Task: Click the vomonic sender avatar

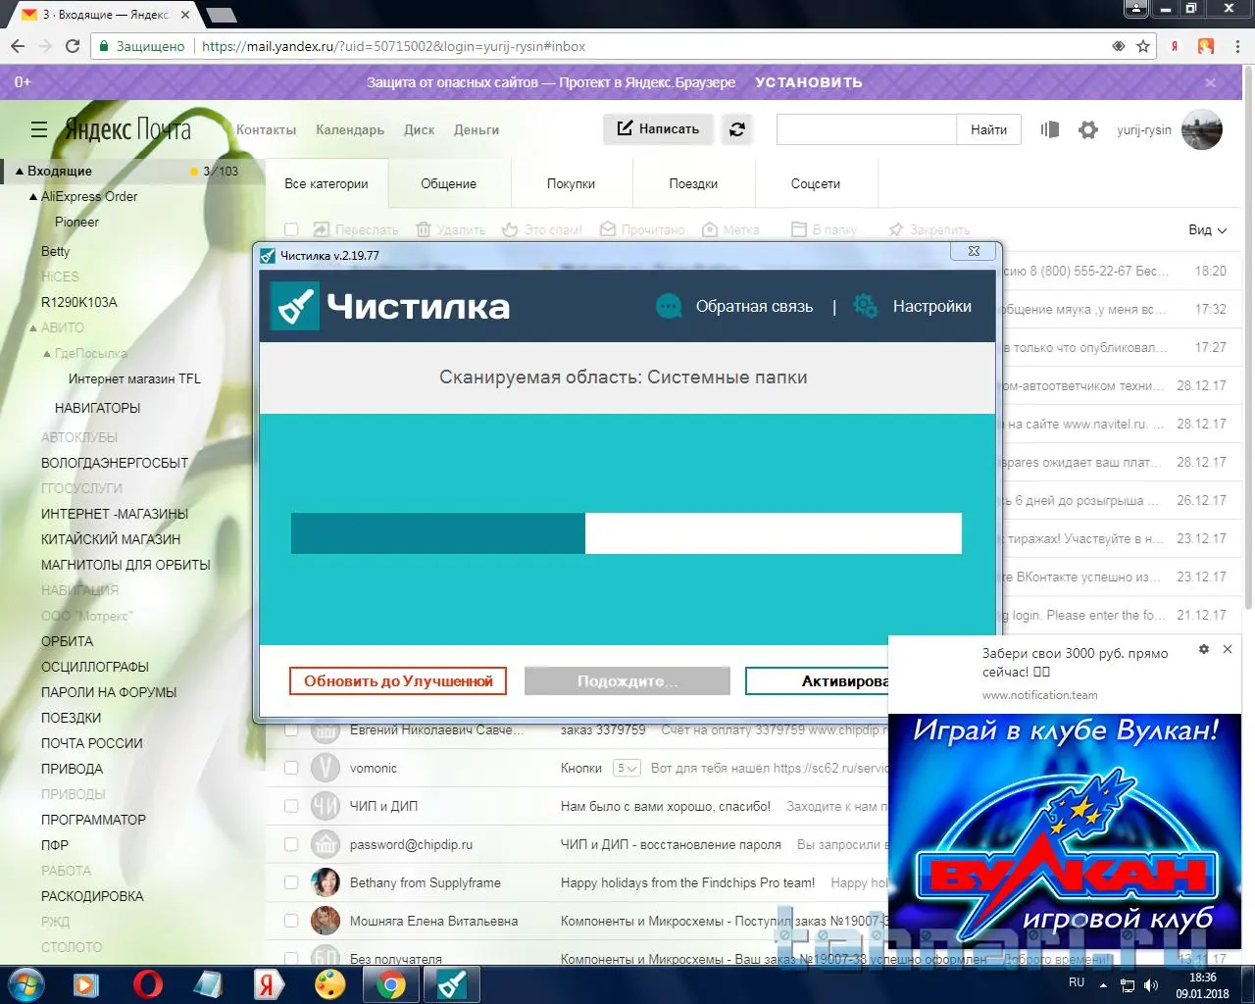Action: click(x=326, y=768)
